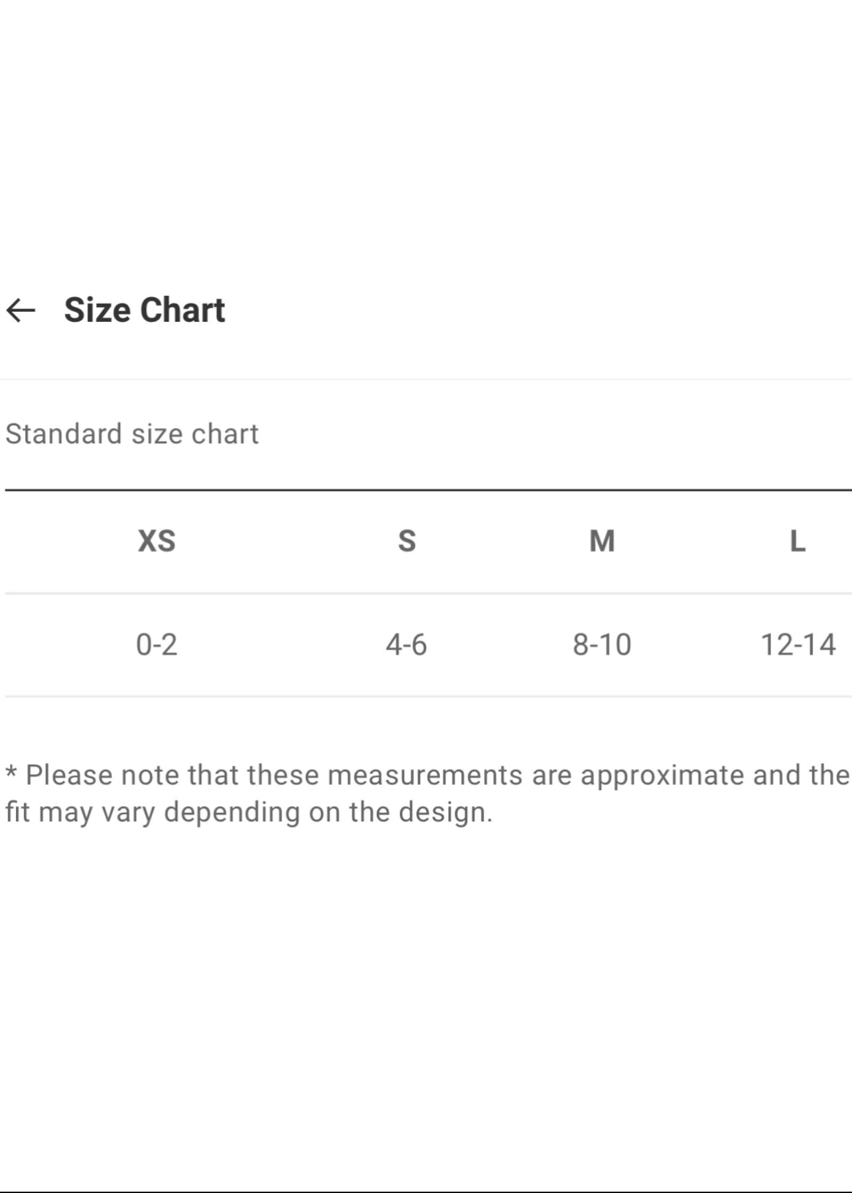This screenshot has height=1193, width=852.
Task: Click the divider below the size headers
Action: click(428, 593)
